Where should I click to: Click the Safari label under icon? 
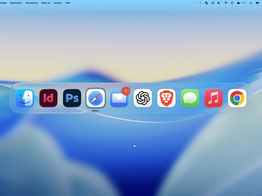pyautogui.click(x=95, y=111)
